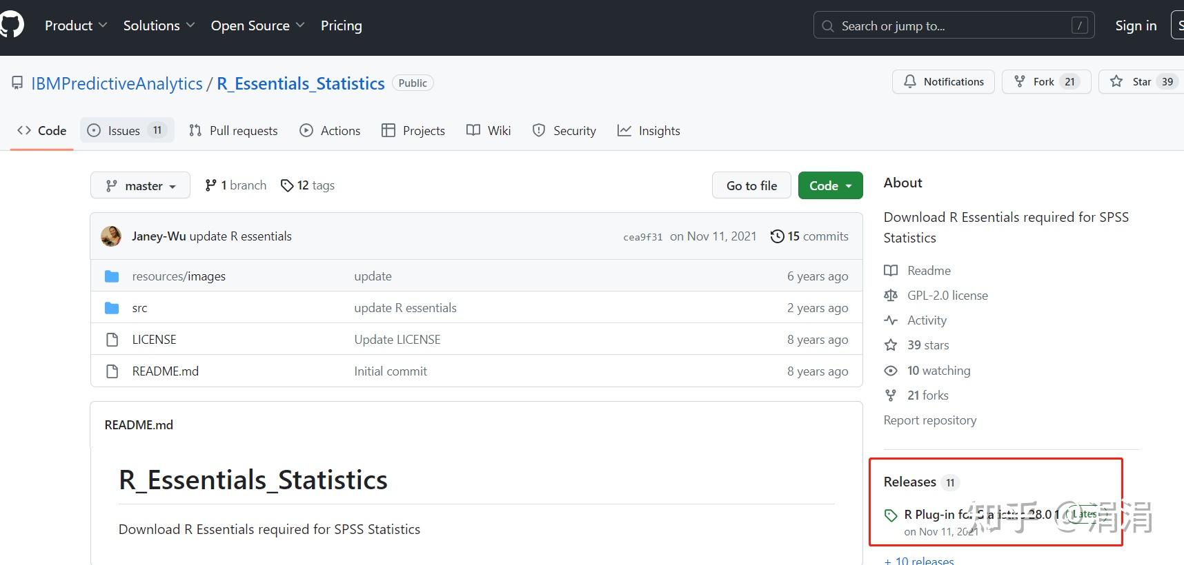Go to the Pricing page

(x=342, y=25)
